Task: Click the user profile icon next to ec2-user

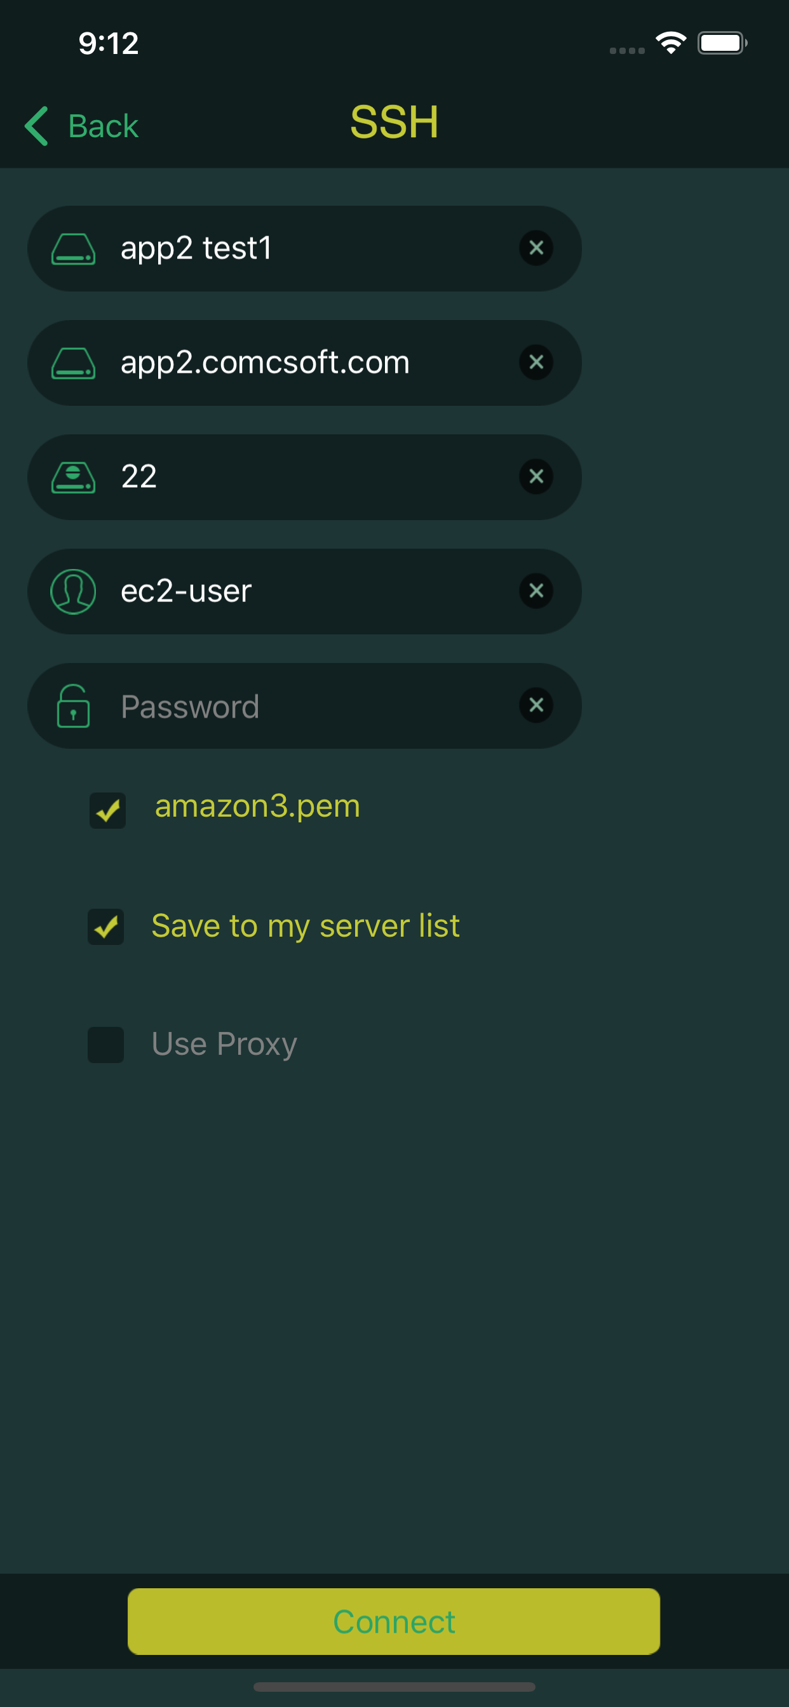Action: (x=74, y=591)
